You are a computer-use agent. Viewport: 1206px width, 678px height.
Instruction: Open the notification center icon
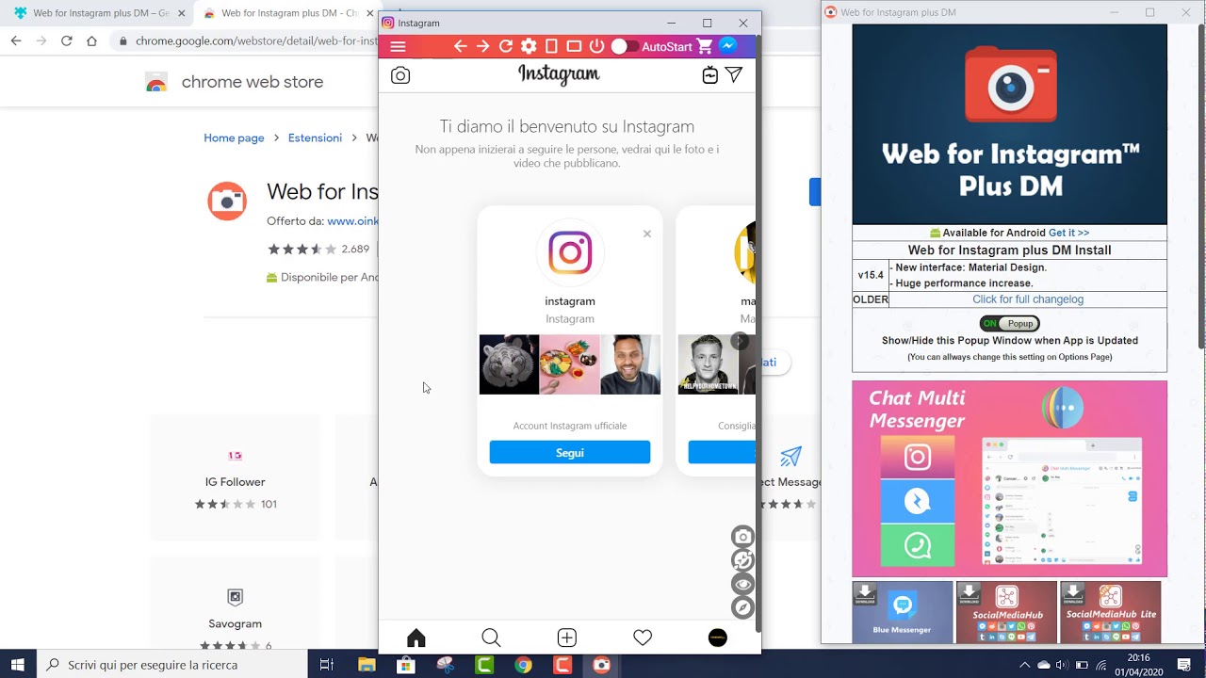pyautogui.click(x=1185, y=665)
